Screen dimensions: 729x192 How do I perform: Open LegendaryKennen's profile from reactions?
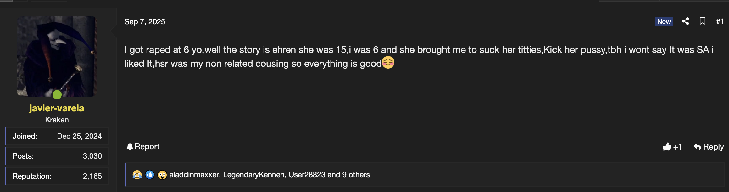(x=254, y=175)
